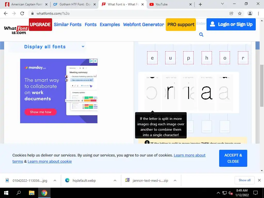Close the Gotham HTF Font tab

click(x=95, y=4)
